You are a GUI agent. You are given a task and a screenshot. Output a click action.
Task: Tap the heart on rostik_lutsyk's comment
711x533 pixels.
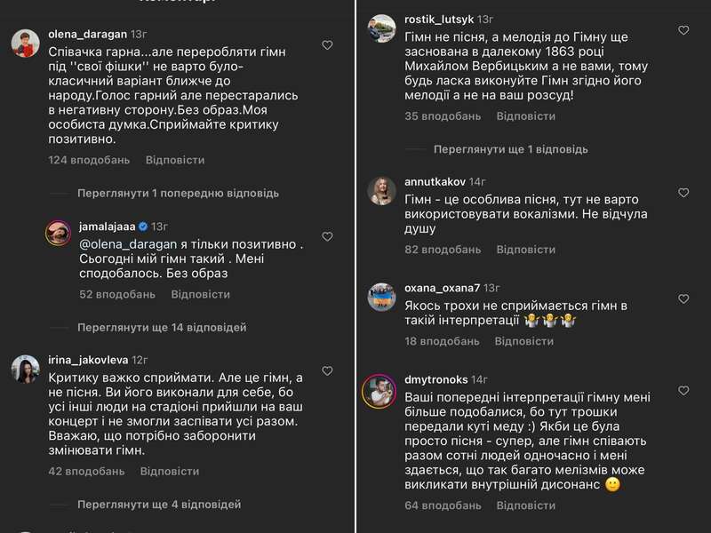pos(683,31)
